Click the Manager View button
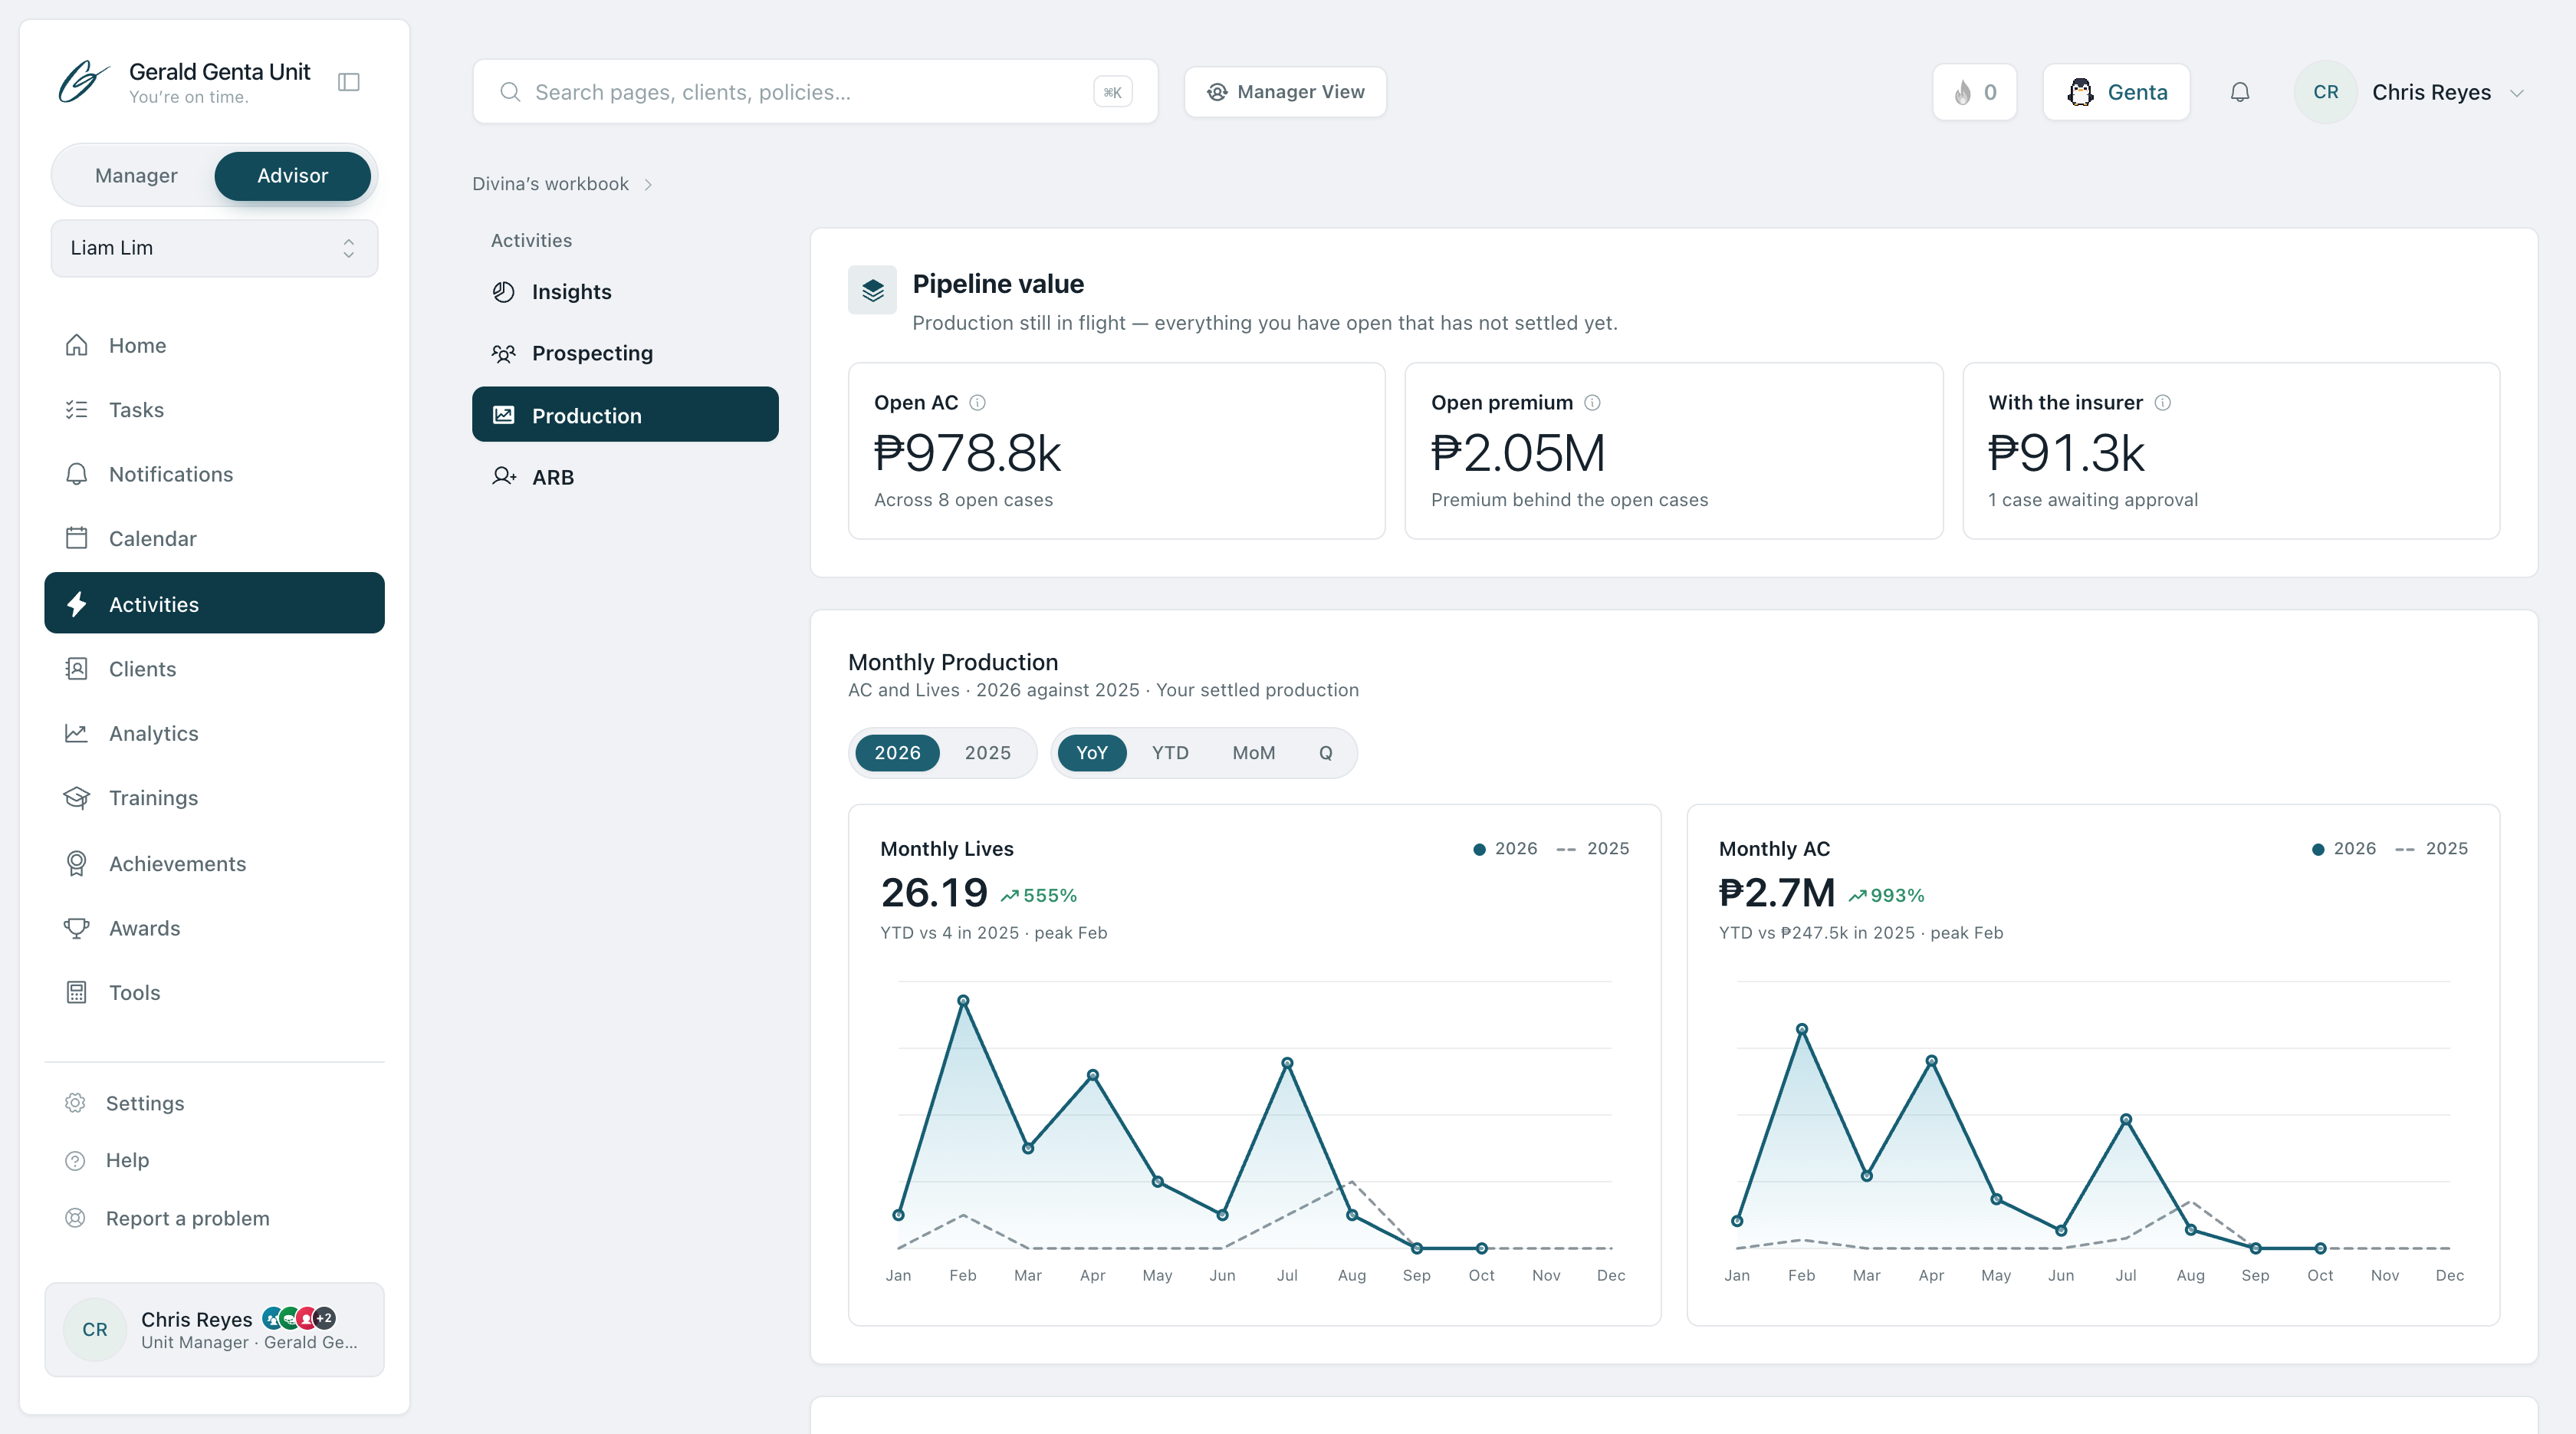The width and height of the screenshot is (2576, 1434). pos(1285,92)
